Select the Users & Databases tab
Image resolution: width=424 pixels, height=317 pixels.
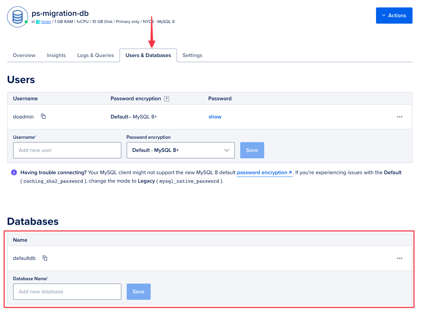tap(148, 55)
